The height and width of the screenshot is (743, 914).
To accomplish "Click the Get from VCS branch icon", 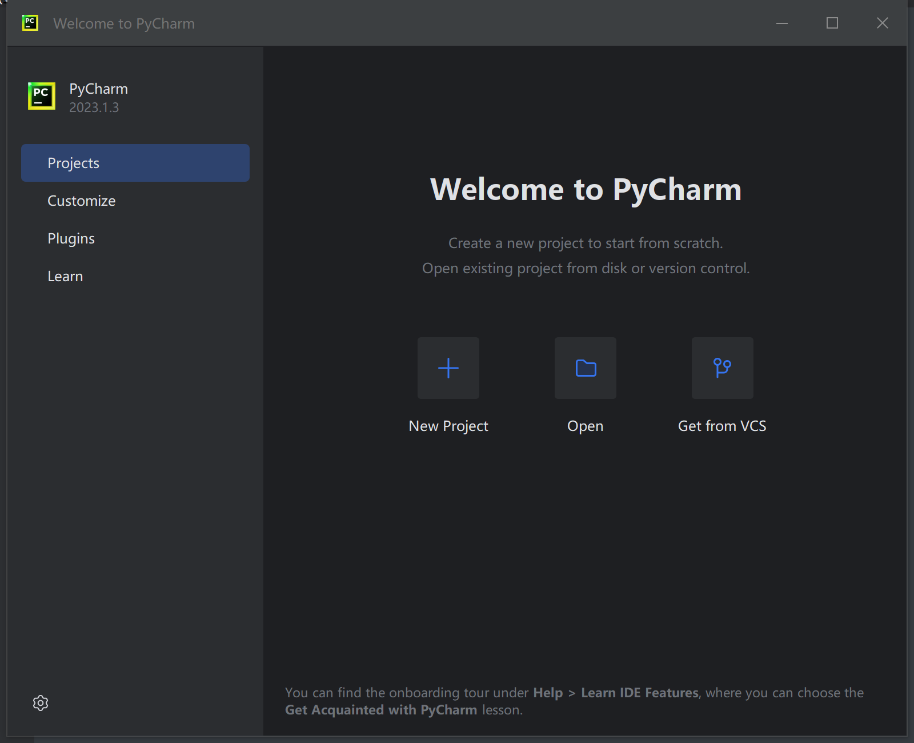I will click(x=723, y=368).
